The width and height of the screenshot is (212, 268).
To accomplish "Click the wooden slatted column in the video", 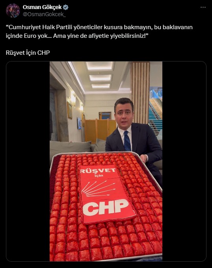I will [x=140, y=92].
